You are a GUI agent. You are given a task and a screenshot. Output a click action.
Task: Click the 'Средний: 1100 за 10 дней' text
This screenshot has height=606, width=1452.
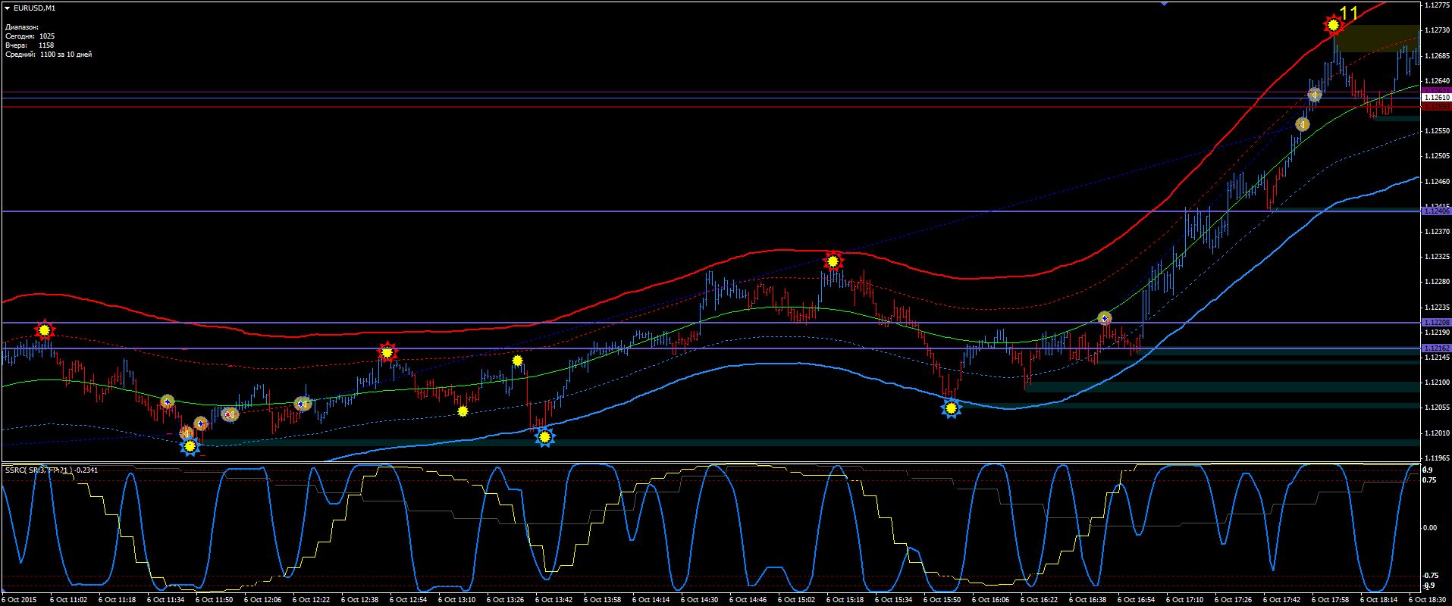coord(49,55)
